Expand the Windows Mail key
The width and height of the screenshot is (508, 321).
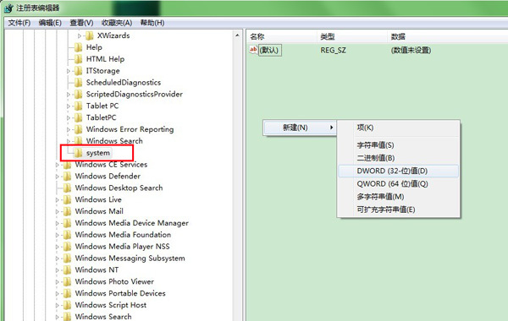click(57, 212)
